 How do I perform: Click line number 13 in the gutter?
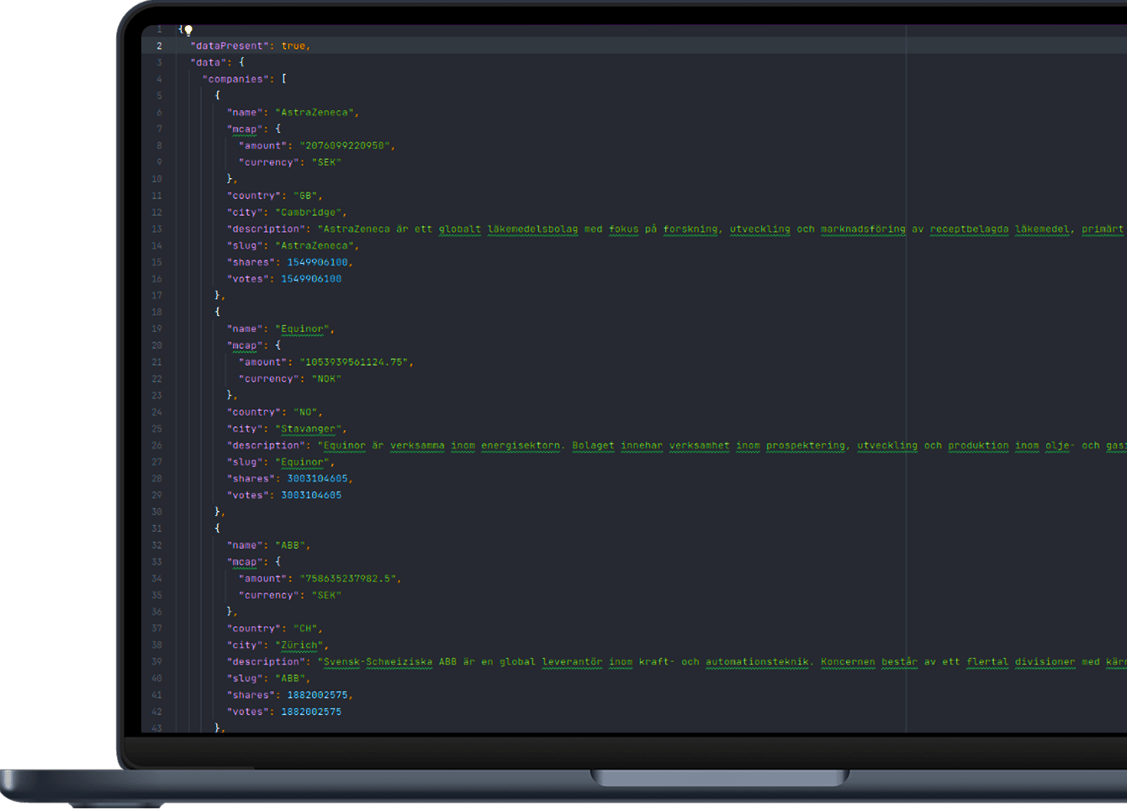(156, 229)
